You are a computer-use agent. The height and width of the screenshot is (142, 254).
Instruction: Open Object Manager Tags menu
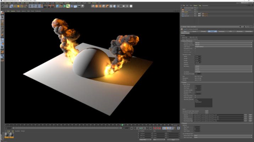tap(200, 6)
